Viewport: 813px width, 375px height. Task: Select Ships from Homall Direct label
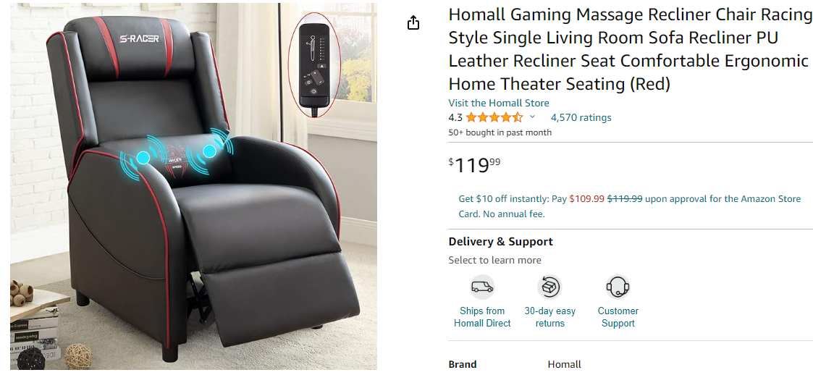point(482,317)
